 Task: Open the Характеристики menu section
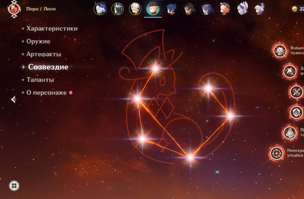(52, 29)
